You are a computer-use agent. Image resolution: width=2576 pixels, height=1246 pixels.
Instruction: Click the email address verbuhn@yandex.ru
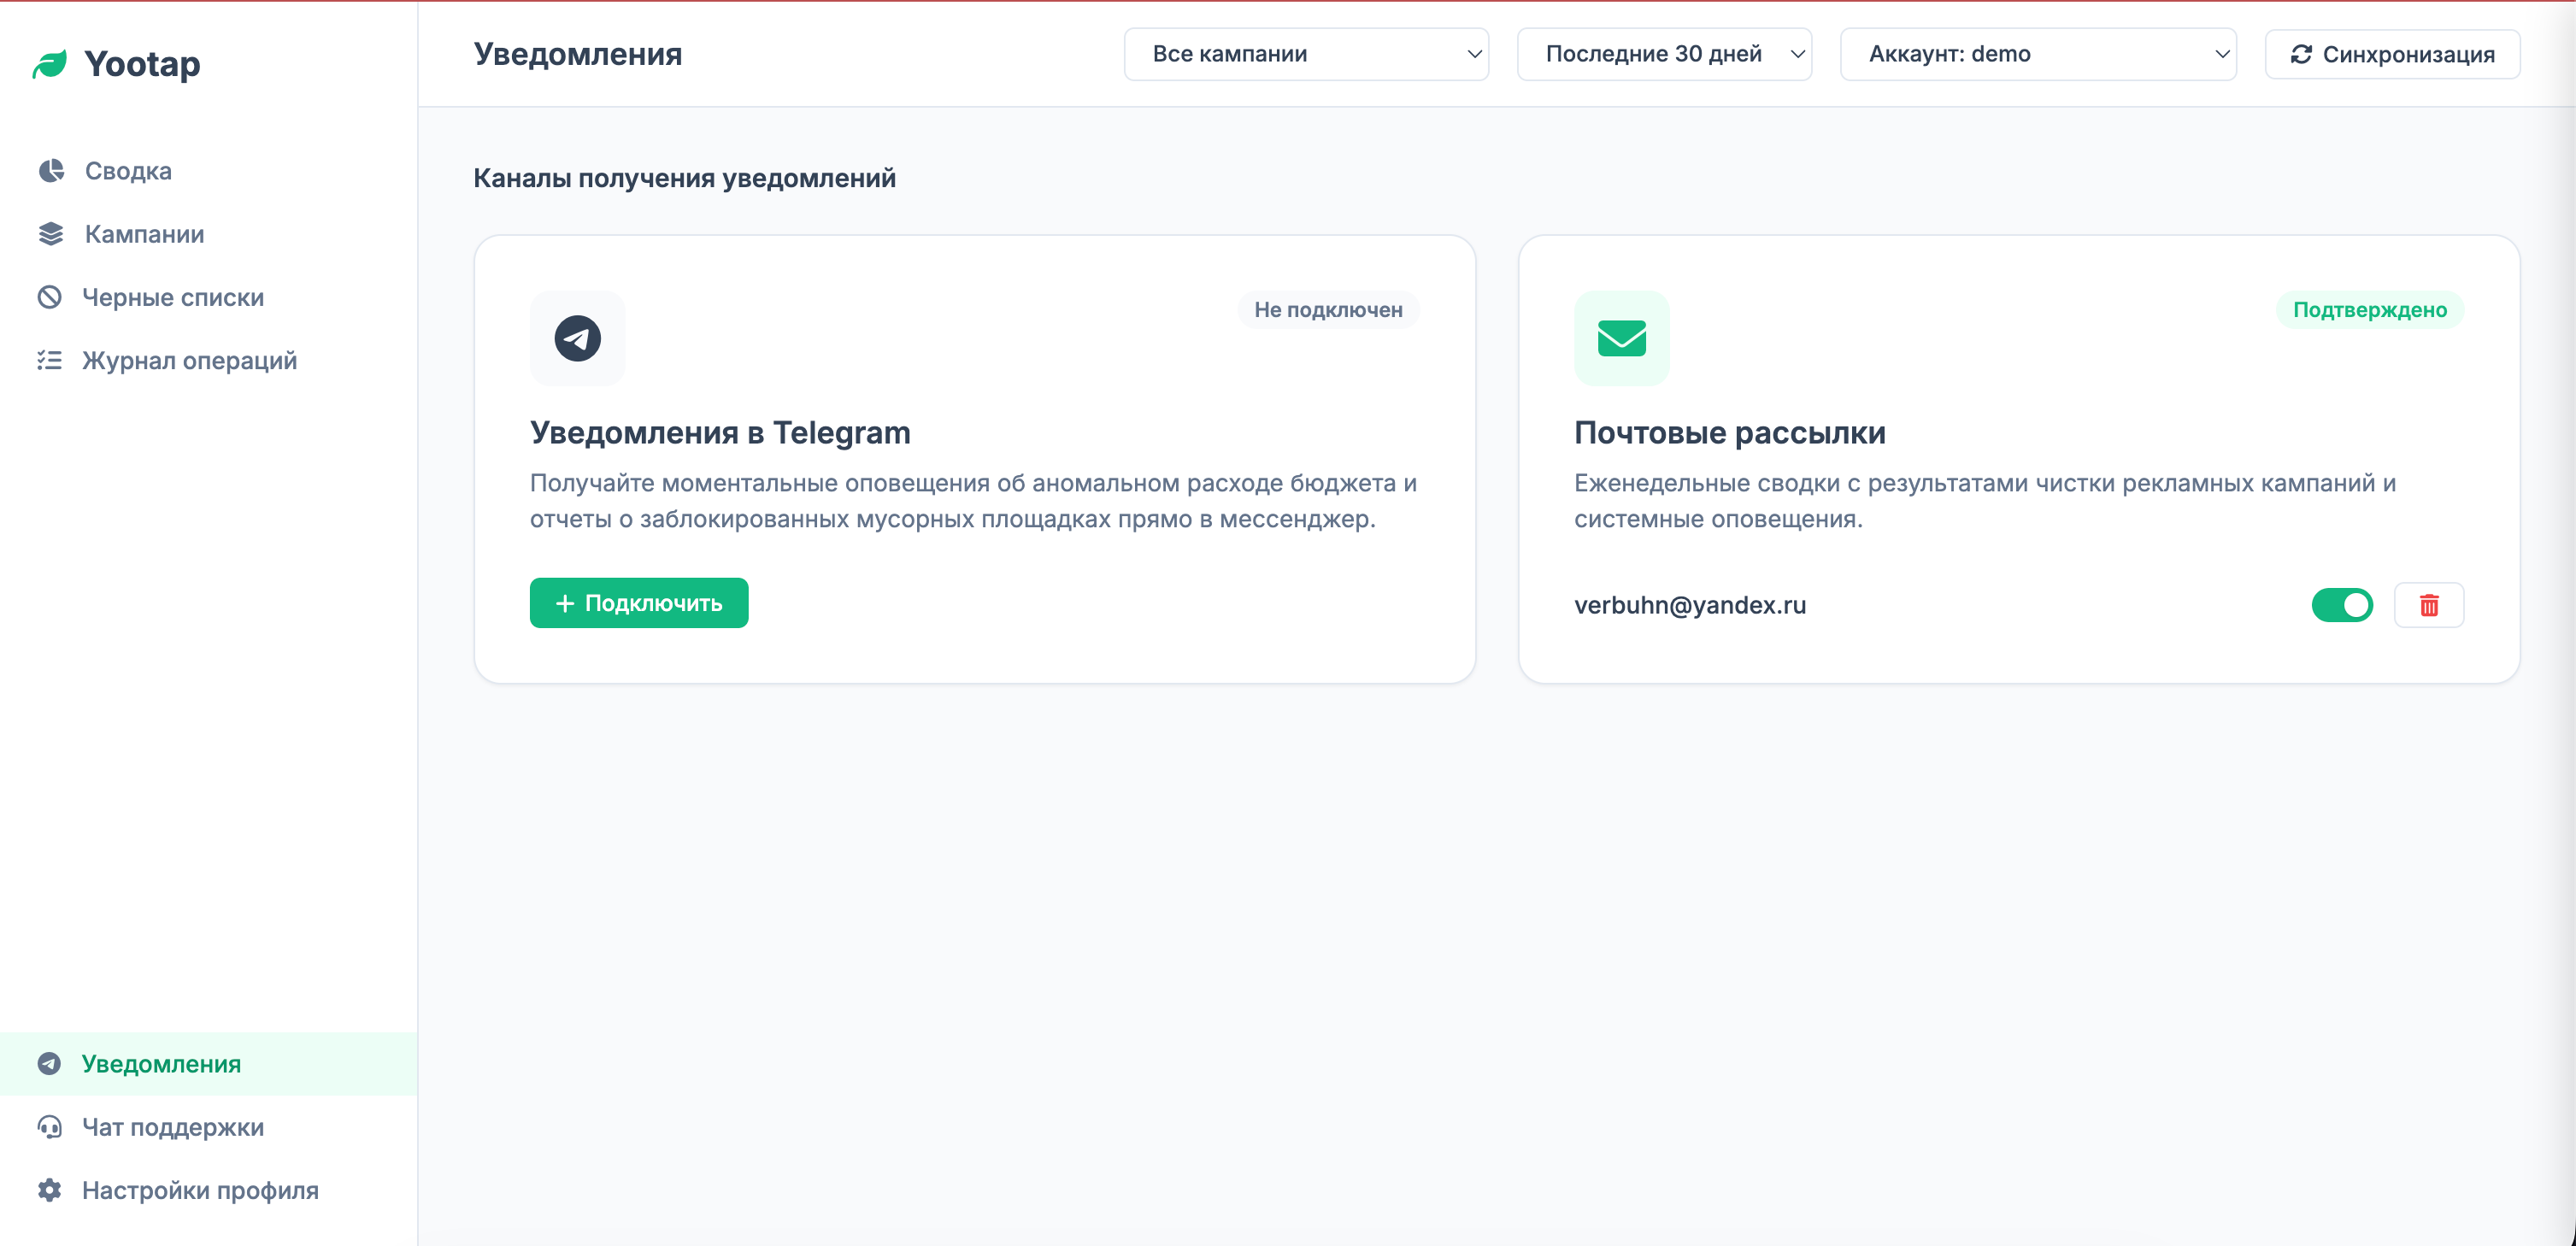coord(1689,605)
